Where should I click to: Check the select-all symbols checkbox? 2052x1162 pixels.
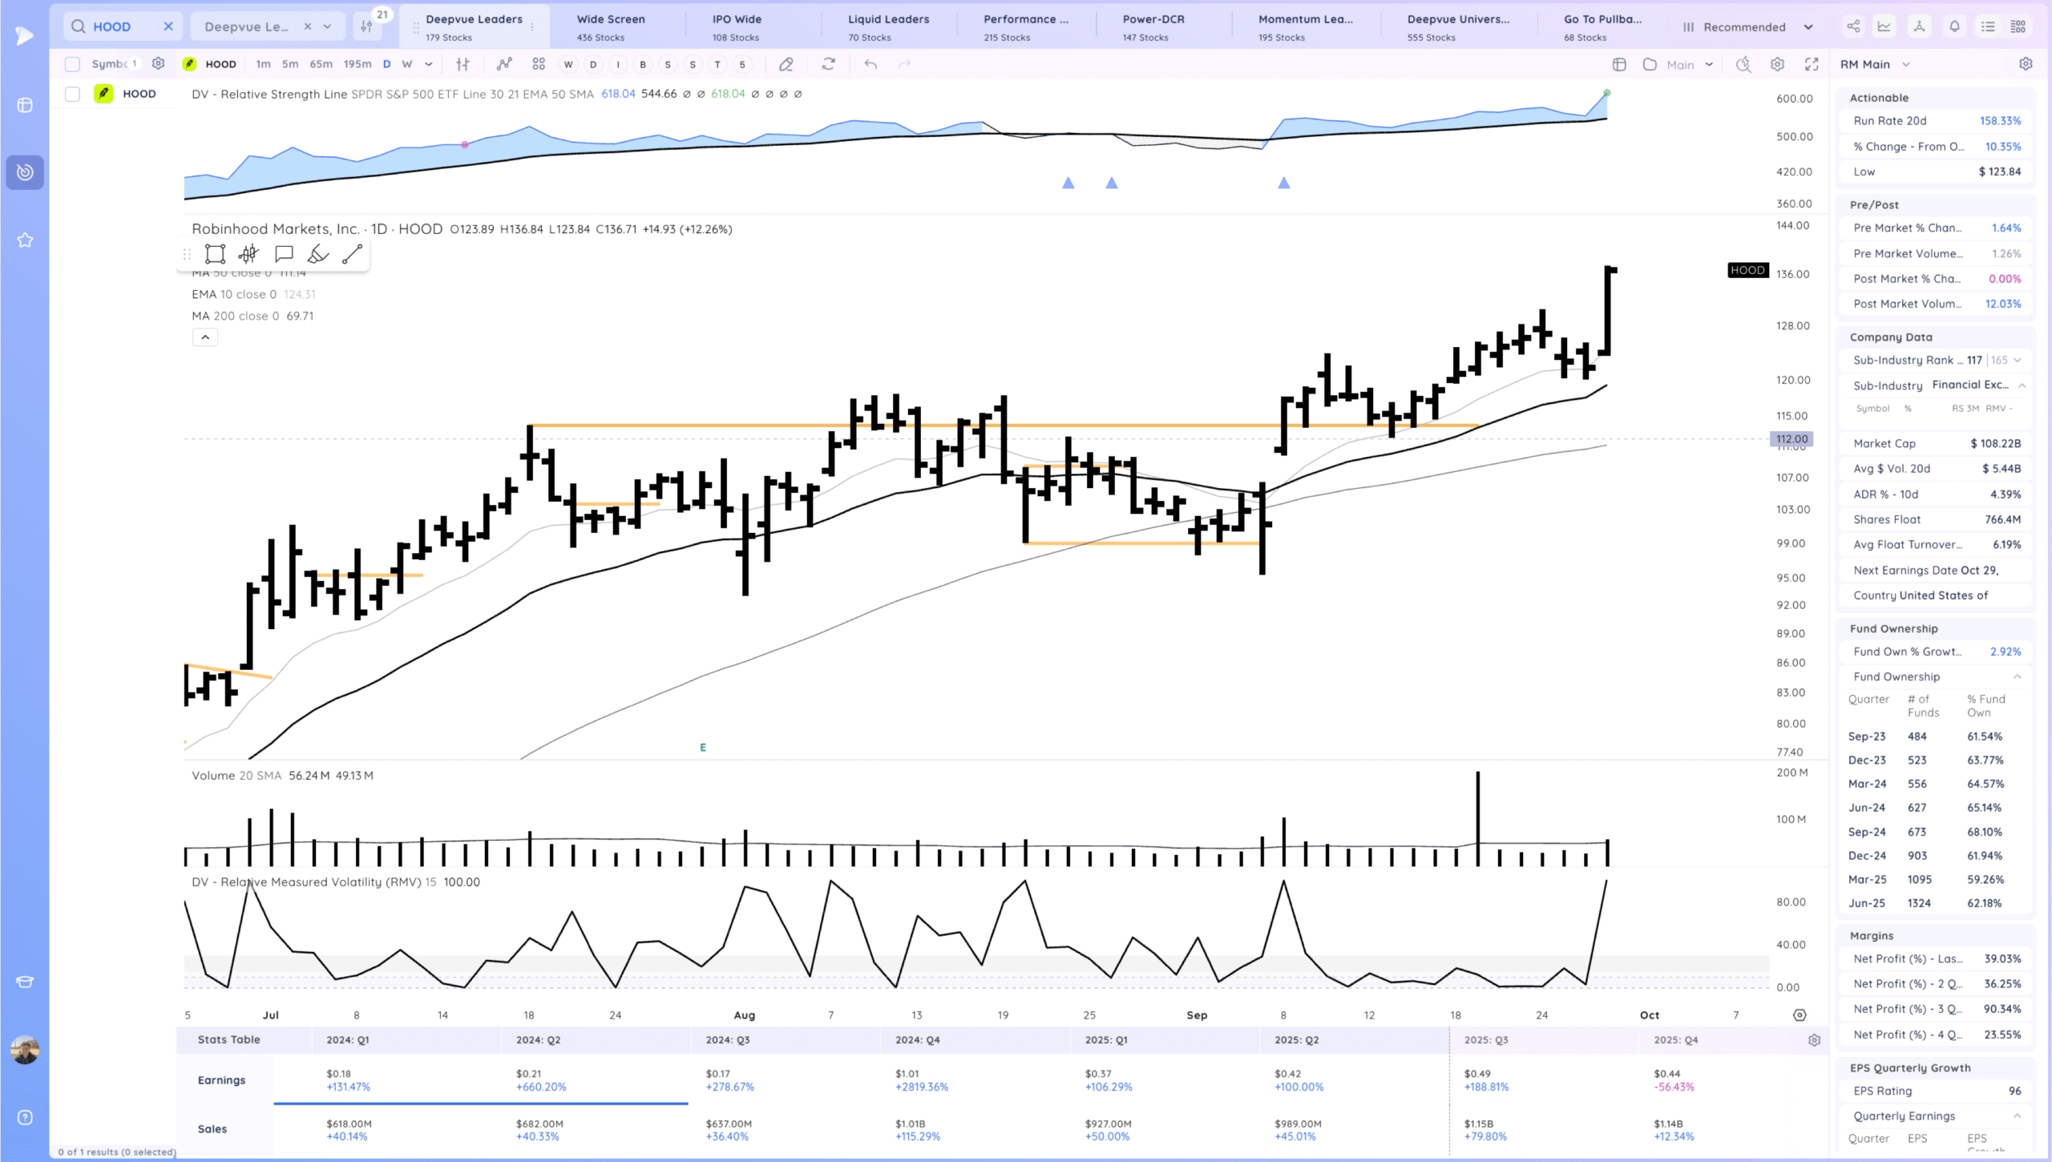pos(72,64)
